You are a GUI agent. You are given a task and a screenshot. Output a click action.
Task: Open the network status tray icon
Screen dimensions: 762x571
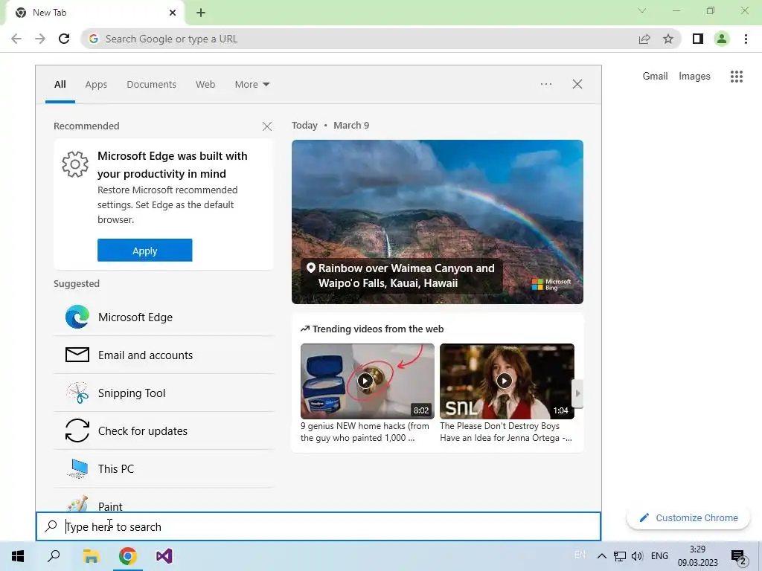click(x=620, y=556)
